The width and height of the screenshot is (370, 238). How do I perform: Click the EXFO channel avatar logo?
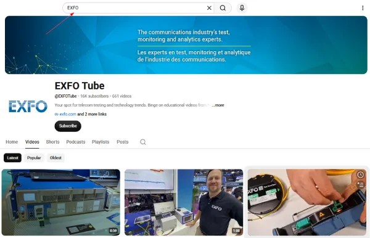pyautogui.click(x=28, y=107)
